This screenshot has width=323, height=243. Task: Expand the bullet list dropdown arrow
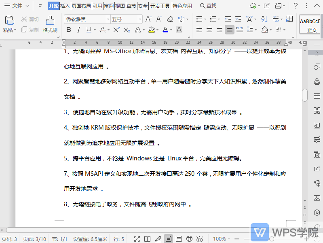(x=205, y=19)
